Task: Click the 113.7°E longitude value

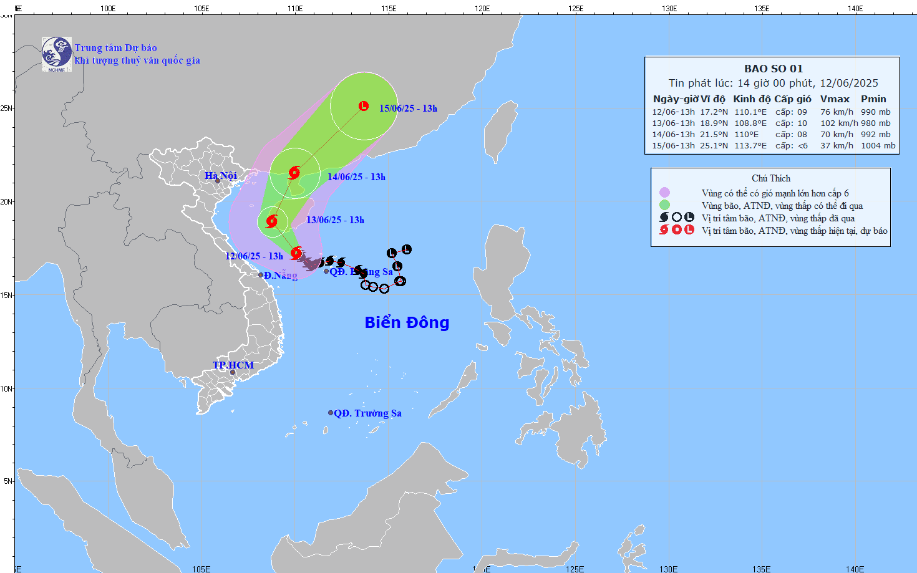Action: point(750,146)
